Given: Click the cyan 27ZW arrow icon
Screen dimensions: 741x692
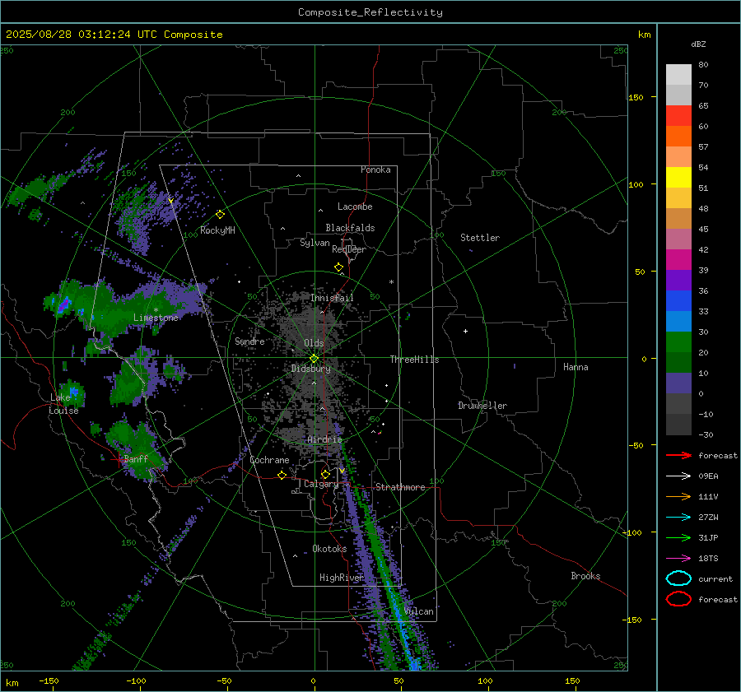Looking at the screenshot, I should tap(678, 518).
